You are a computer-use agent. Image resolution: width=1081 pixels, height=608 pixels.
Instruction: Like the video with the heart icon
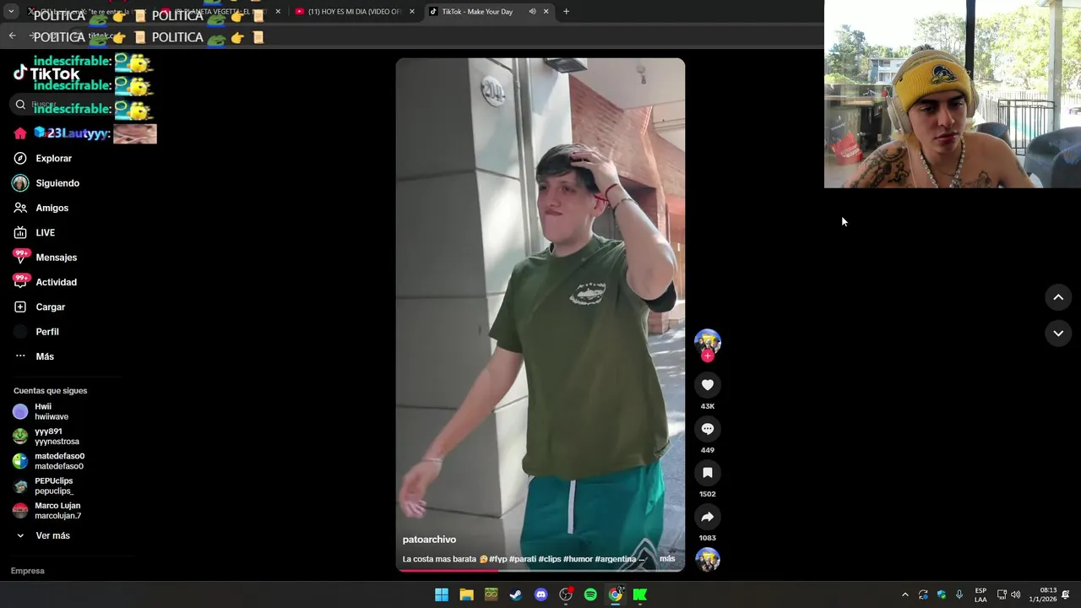coord(708,385)
